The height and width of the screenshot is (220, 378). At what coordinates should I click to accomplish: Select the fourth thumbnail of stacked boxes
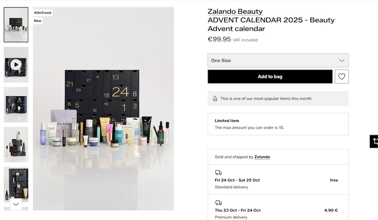click(16, 145)
